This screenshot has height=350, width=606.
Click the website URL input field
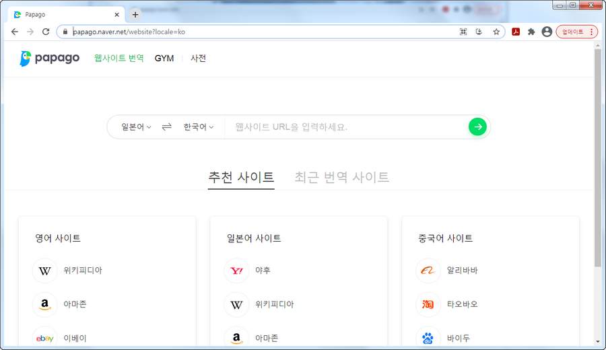pos(346,127)
